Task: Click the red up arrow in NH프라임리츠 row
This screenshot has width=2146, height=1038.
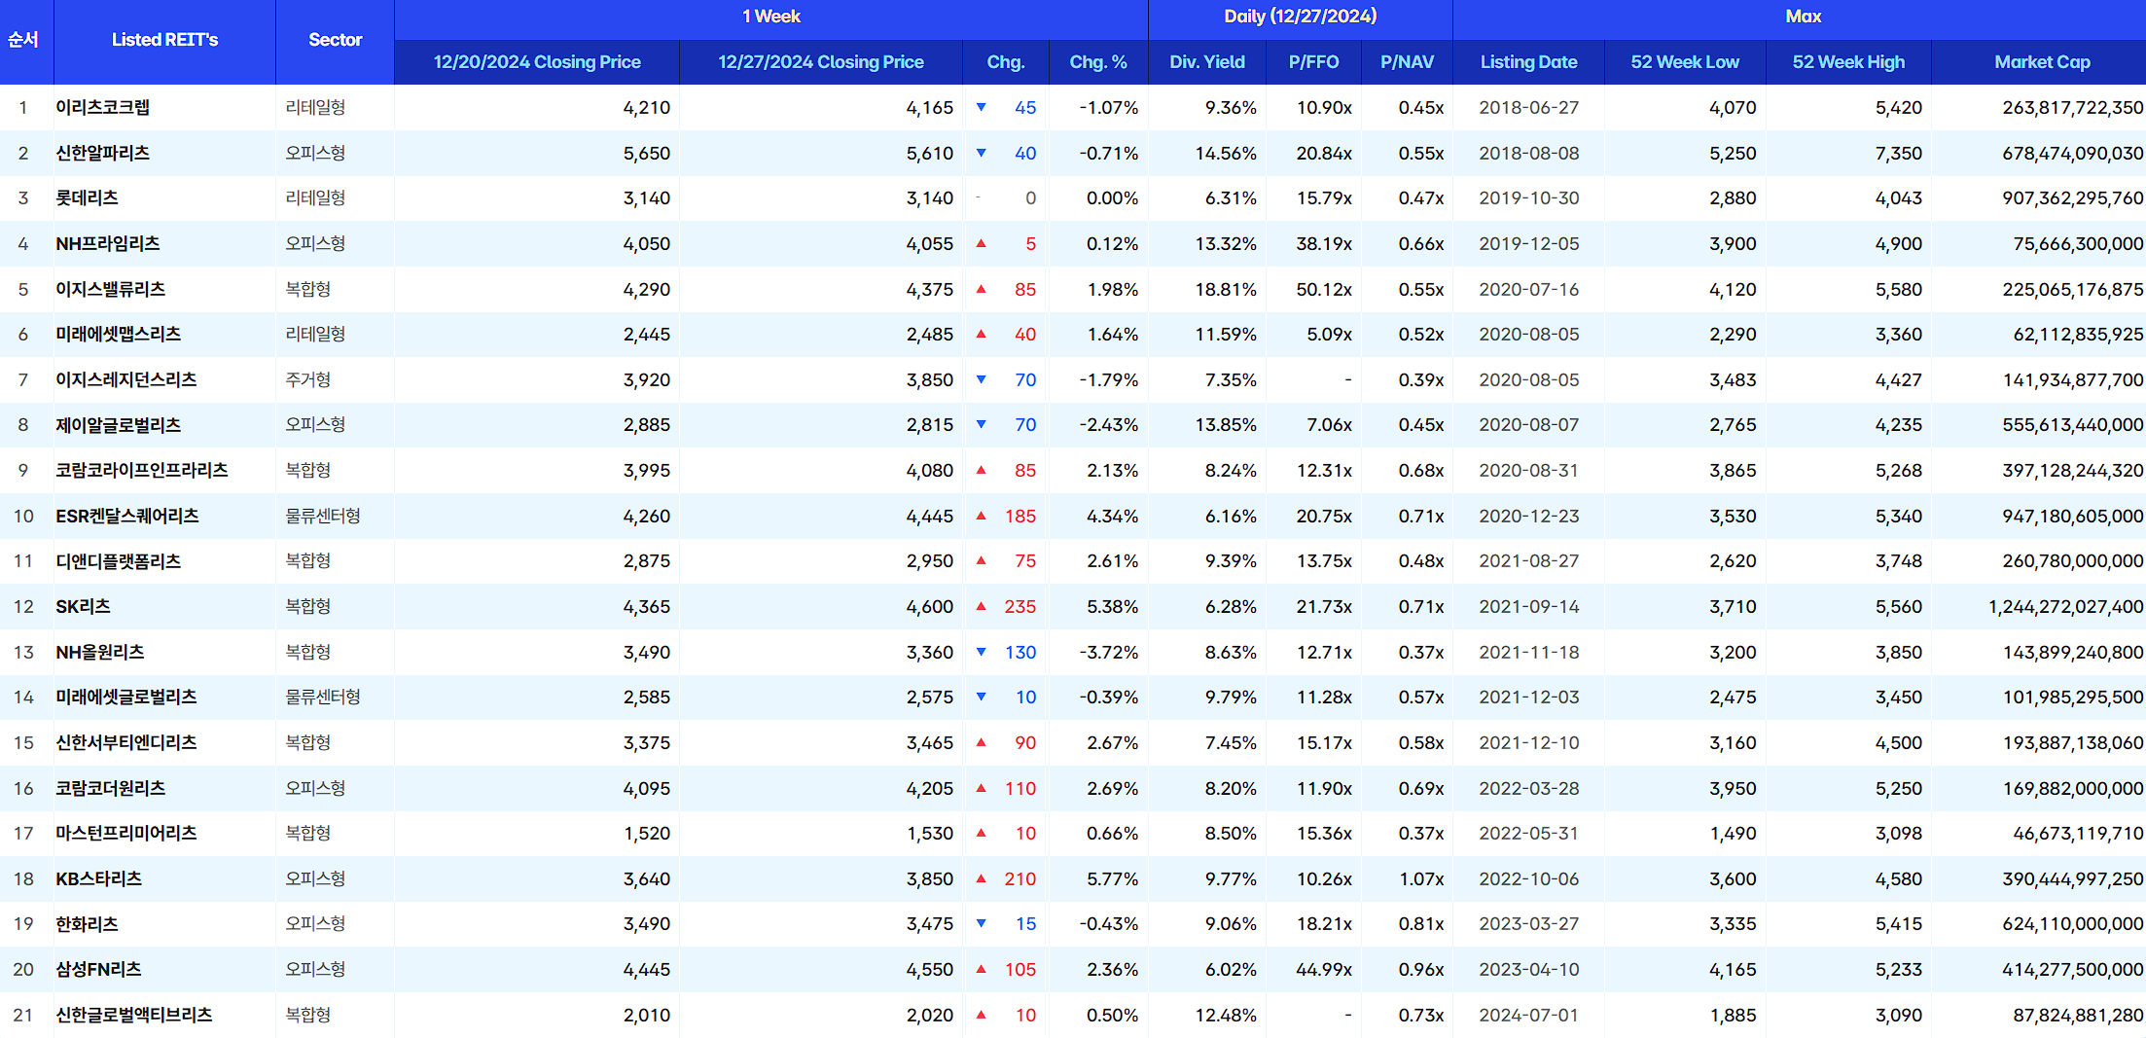Action: [x=981, y=243]
